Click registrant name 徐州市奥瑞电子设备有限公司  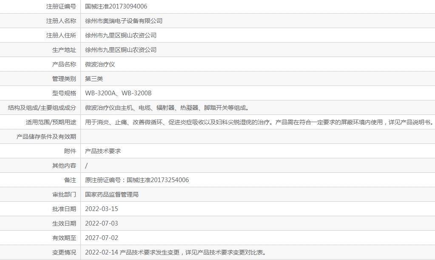124,21
